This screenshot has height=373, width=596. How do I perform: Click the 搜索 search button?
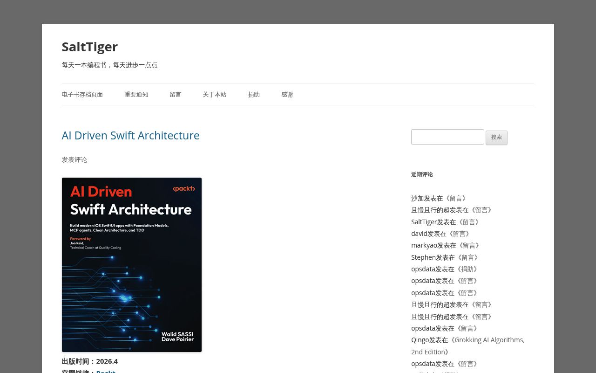click(496, 138)
